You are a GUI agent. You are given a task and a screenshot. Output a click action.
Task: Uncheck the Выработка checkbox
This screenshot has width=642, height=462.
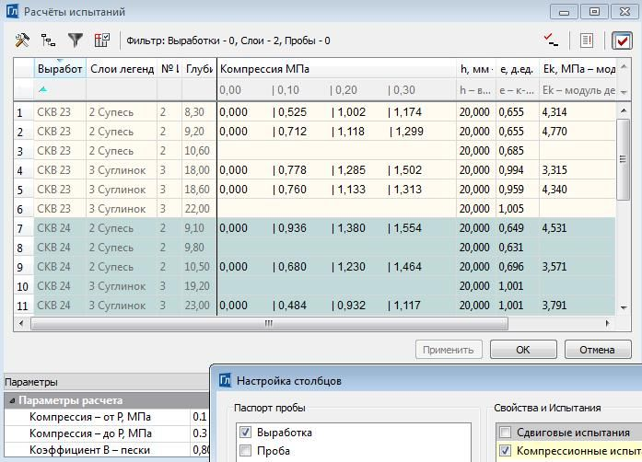[x=245, y=432]
